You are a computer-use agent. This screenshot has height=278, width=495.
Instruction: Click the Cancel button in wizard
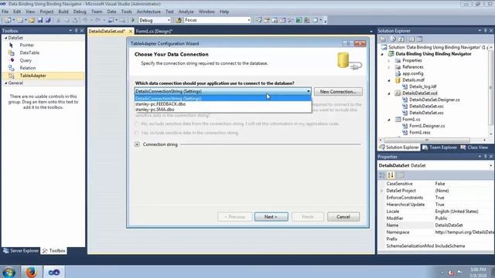coord(343,217)
